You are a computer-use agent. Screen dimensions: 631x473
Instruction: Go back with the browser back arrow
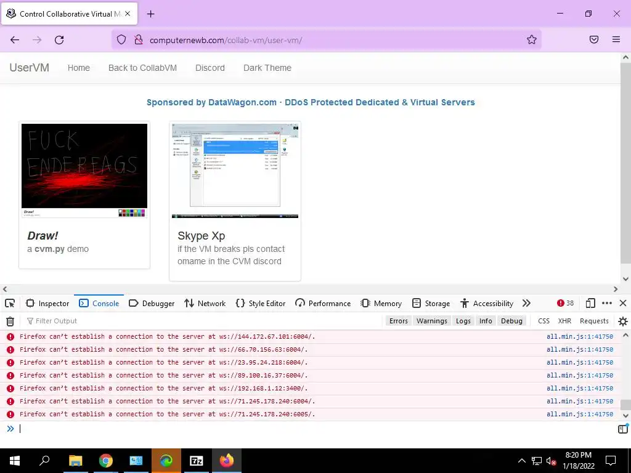click(x=15, y=39)
